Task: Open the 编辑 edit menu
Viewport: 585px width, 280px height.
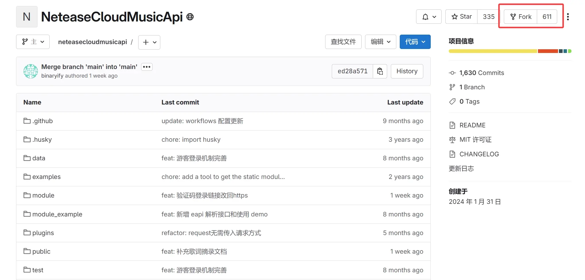Action: 380,42
